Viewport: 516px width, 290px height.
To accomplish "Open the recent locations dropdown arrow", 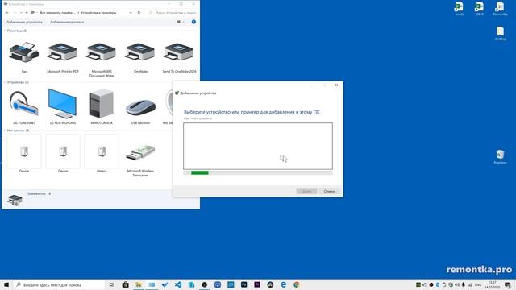I will [x=21, y=13].
